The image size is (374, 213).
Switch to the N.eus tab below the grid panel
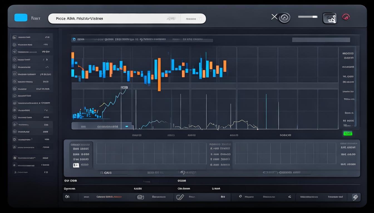click(106, 173)
